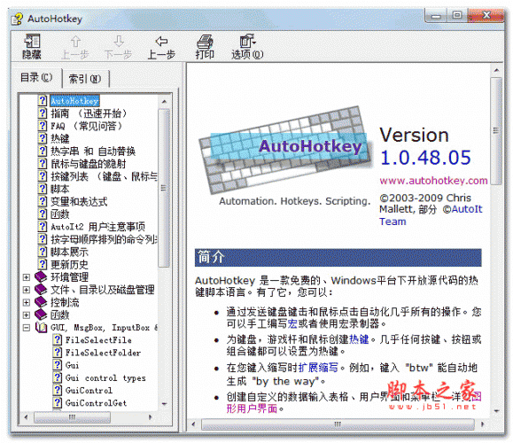The height and width of the screenshot is (443, 513).
Task: Follow the 宏 link in the first bullet
Action: [292, 324]
